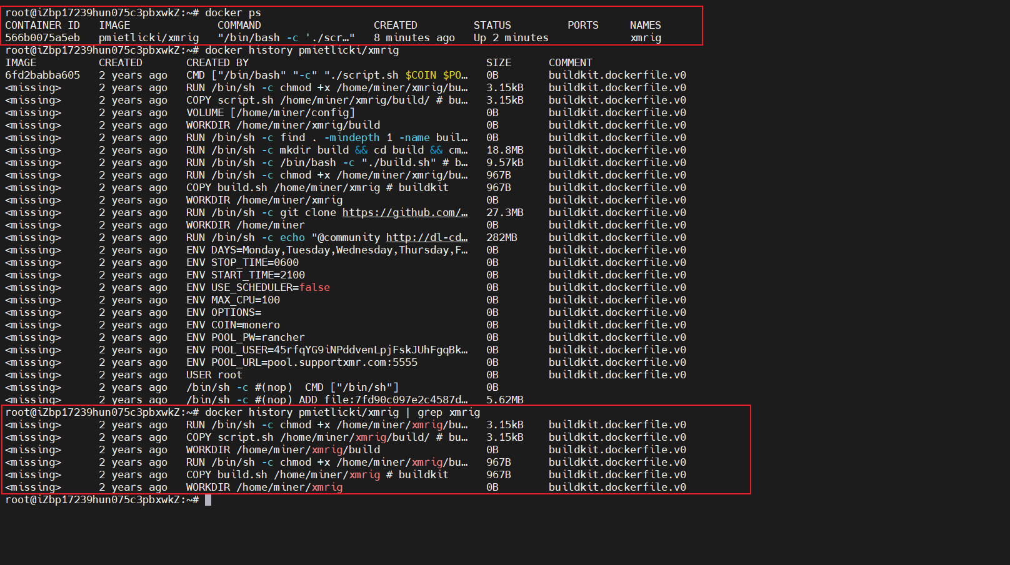Click the ENV POOL_URL=pool.supportxmr.com:5555 text

[x=302, y=362]
